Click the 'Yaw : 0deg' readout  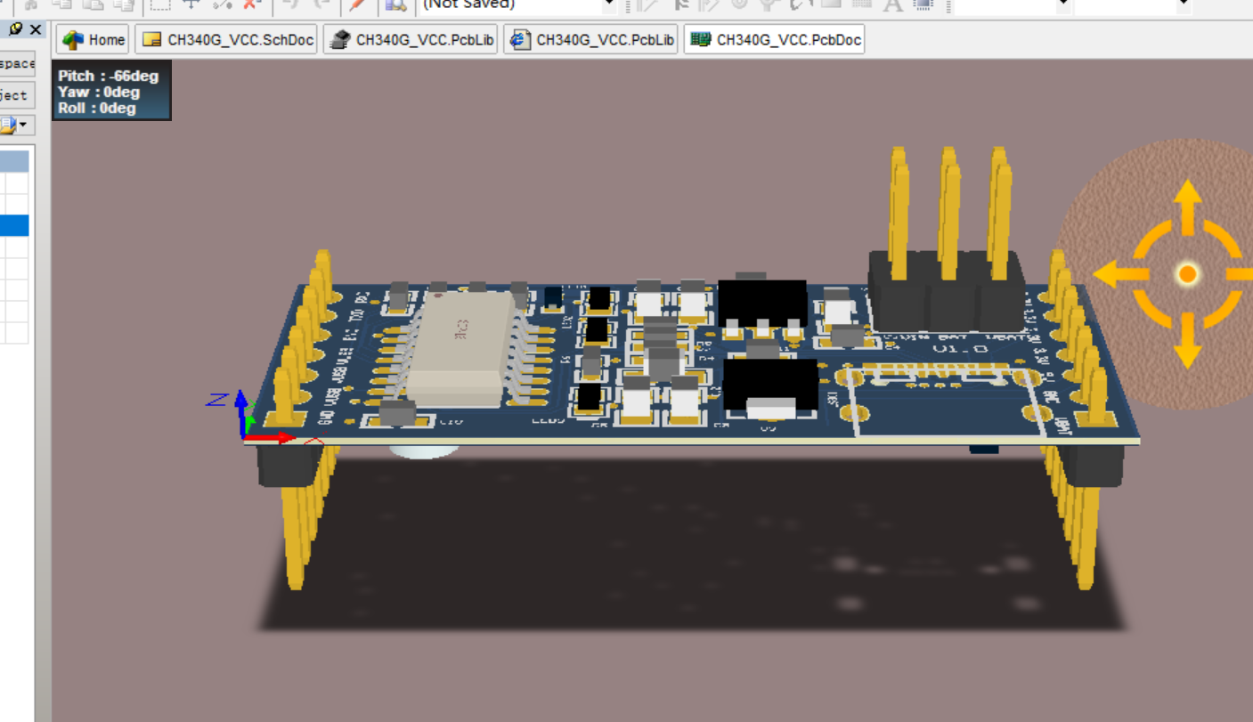coord(99,93)
